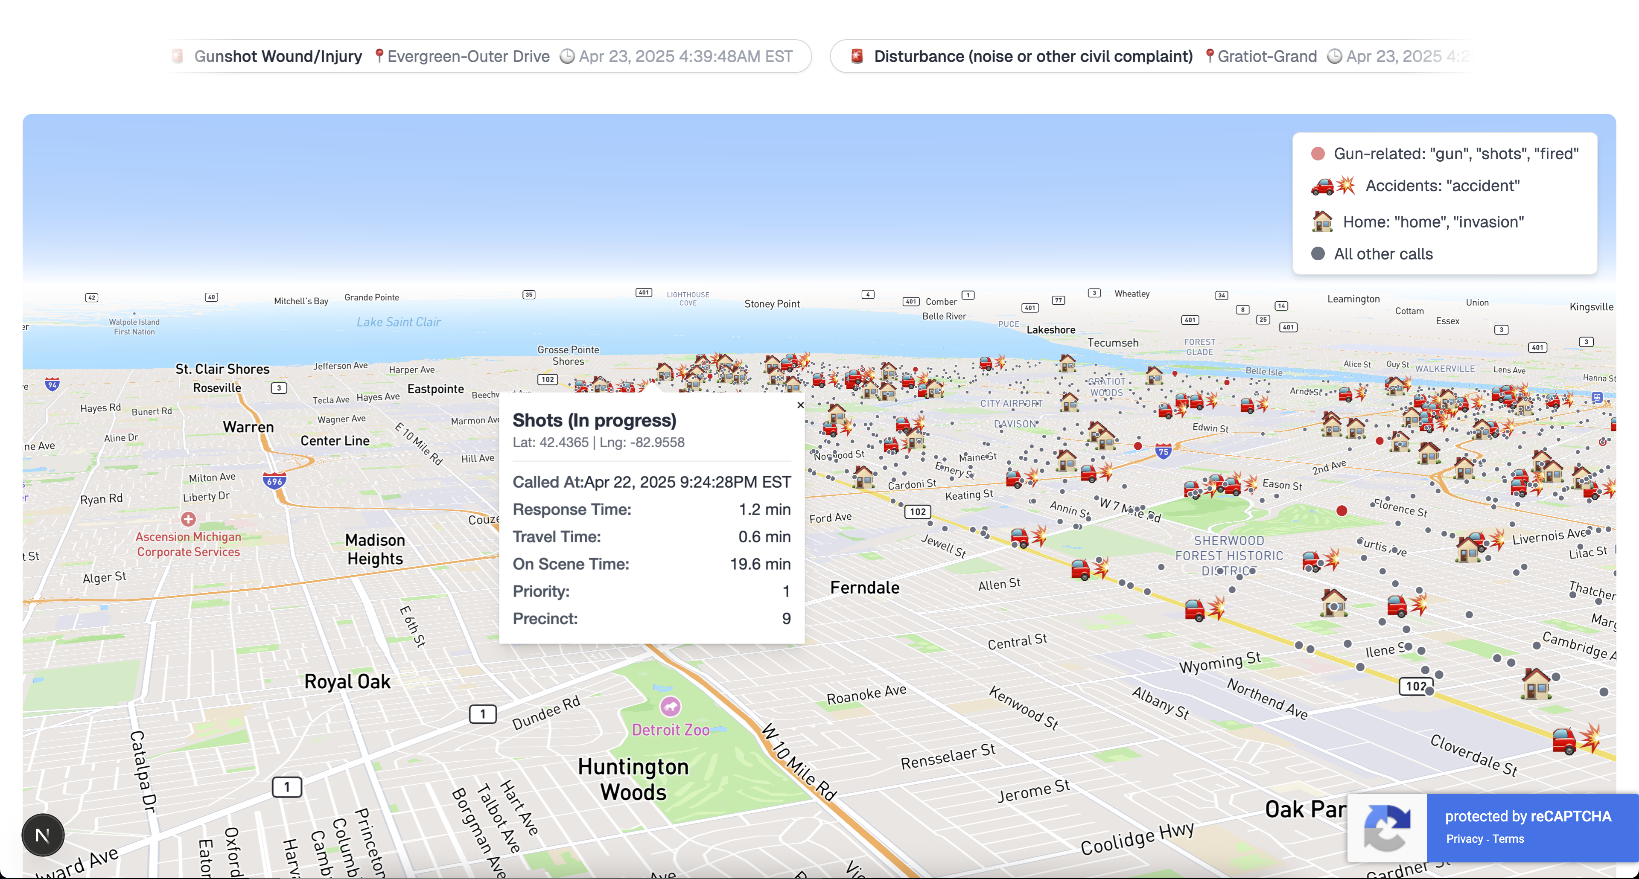Open the Gunshot Wound/Injury ticker item
This screenshot has width=1639, height=879.
click(490, 56)
